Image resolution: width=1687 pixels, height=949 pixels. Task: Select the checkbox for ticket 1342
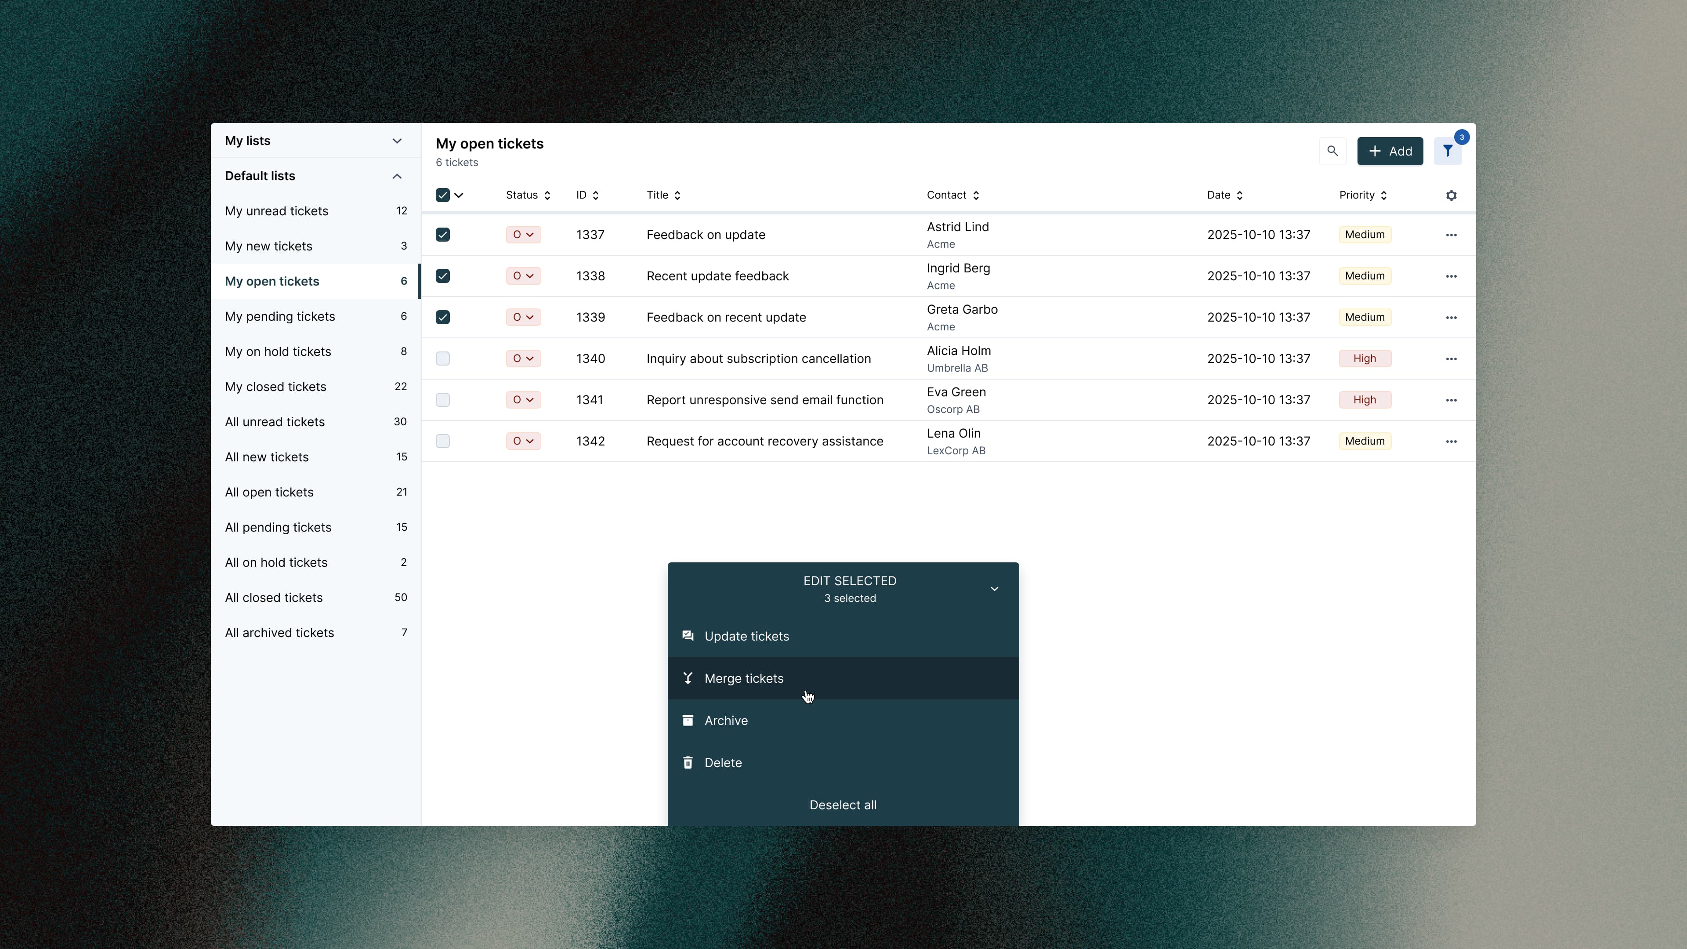pyautogui.click(x=443, y=441)
